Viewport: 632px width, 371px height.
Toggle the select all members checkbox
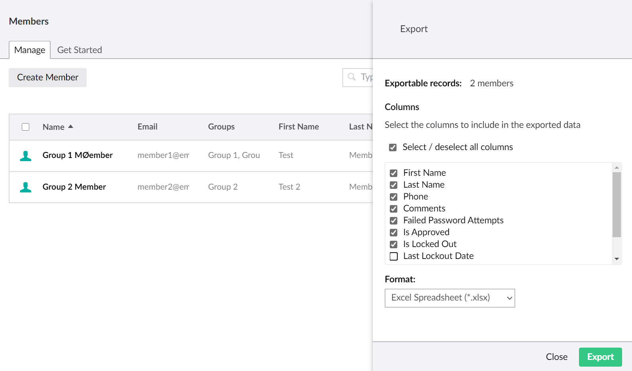(x=26, y=127)
